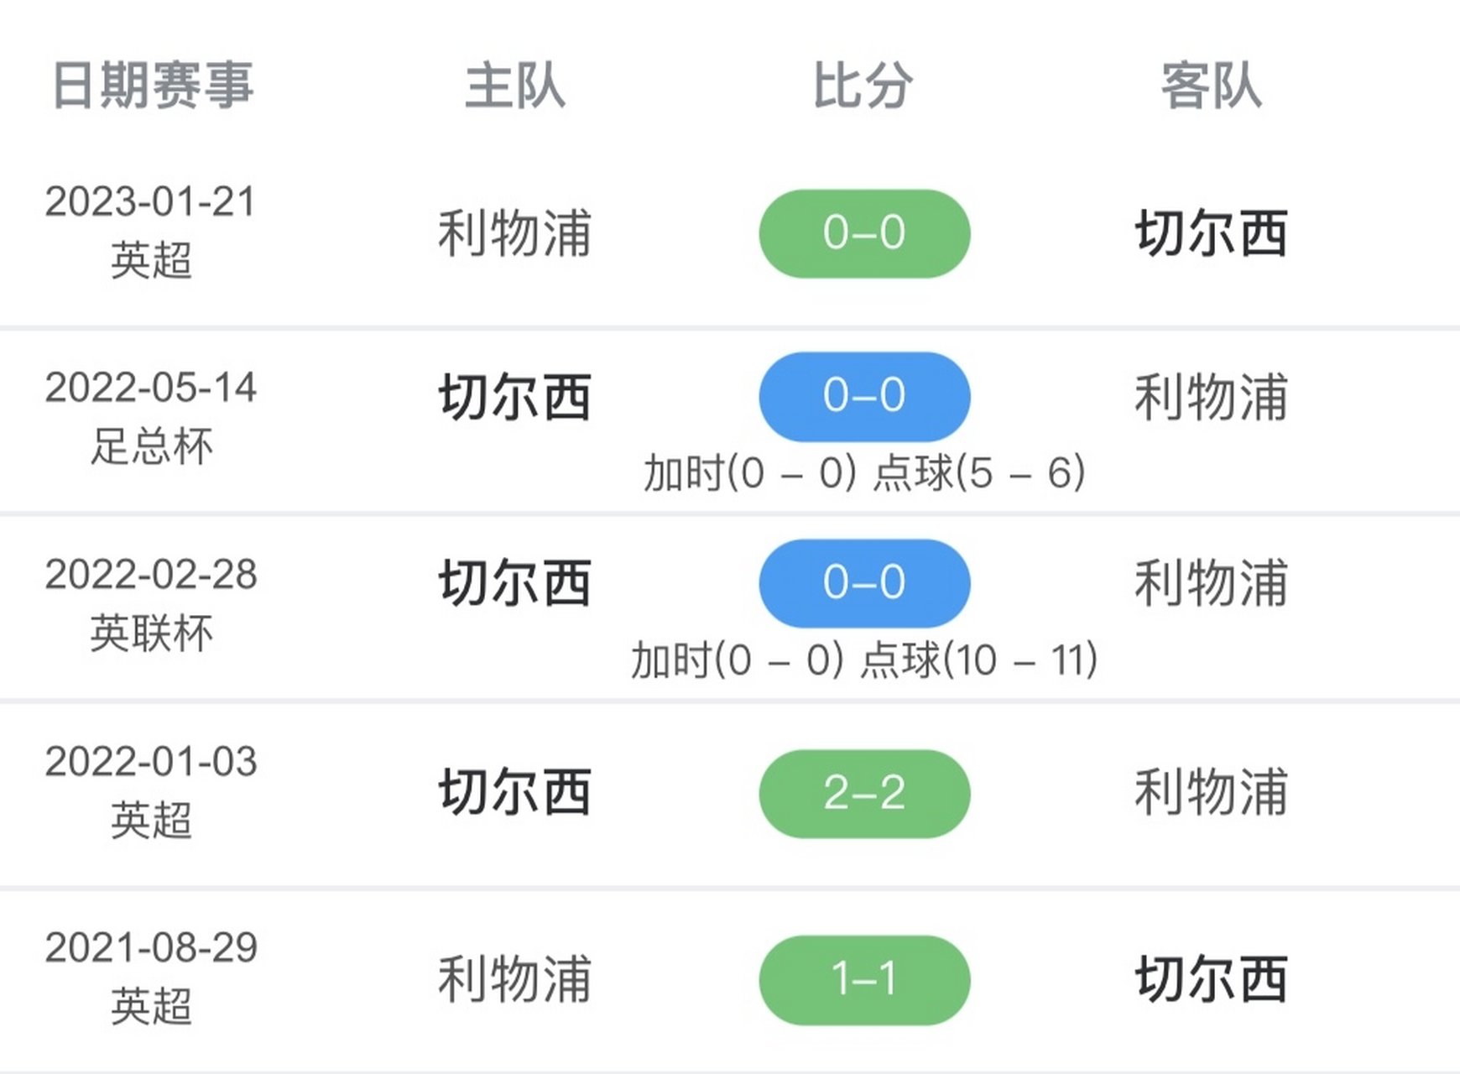Click away team 利物浦 in the 2022-01-03 match
This screenshot has width=1460, height=1074.
point(1211,792)
